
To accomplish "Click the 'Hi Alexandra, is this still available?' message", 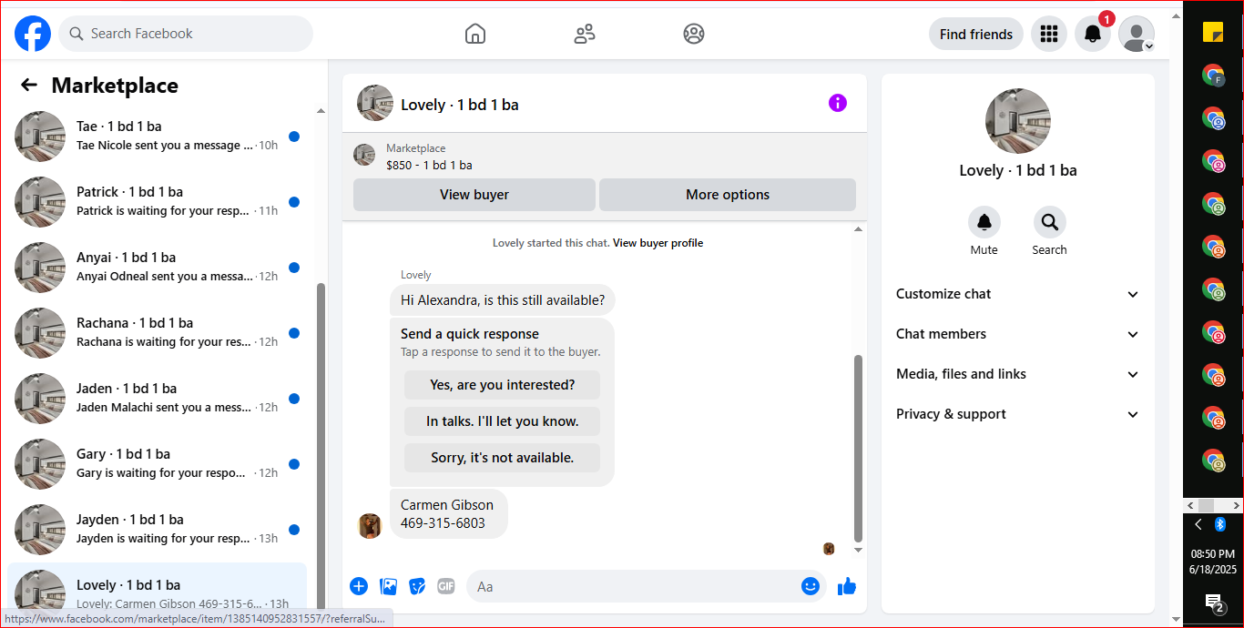I will (503, 300).
